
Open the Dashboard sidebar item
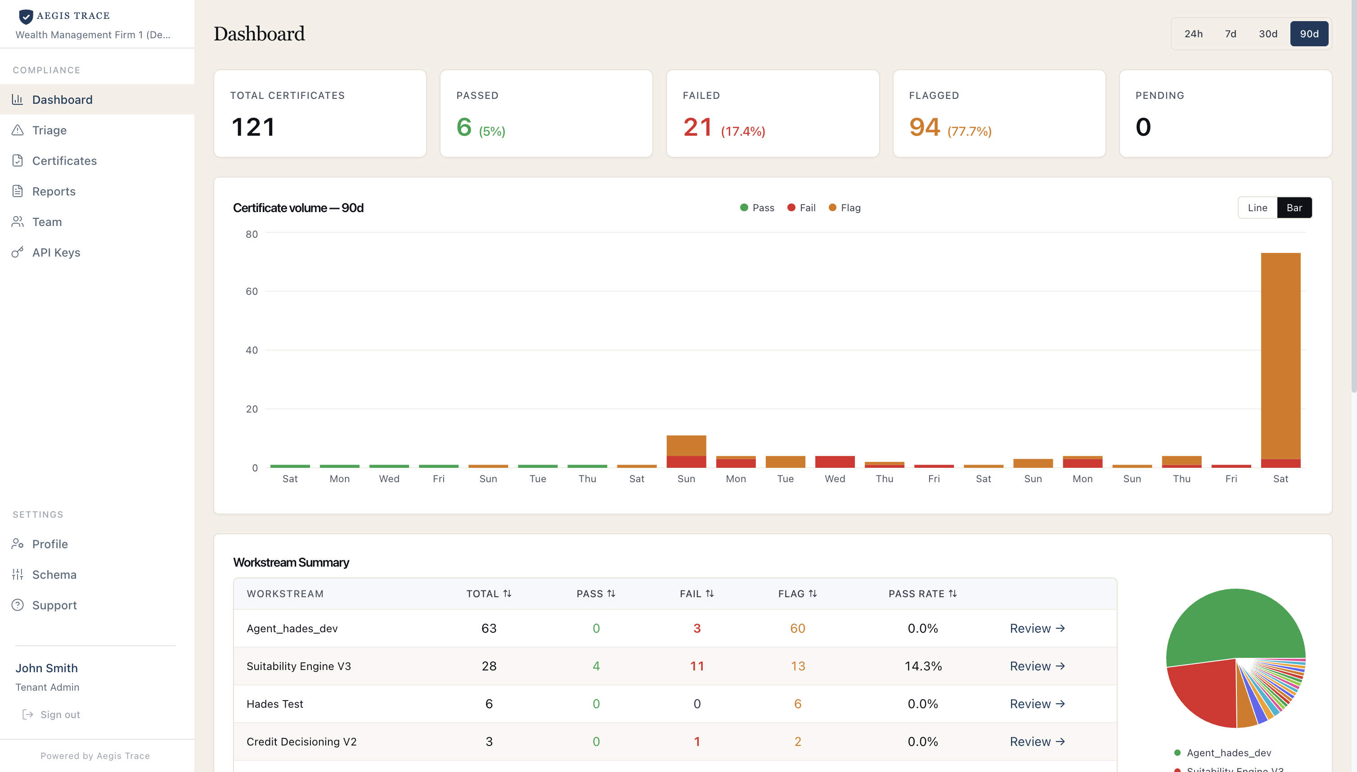(97, 100)
